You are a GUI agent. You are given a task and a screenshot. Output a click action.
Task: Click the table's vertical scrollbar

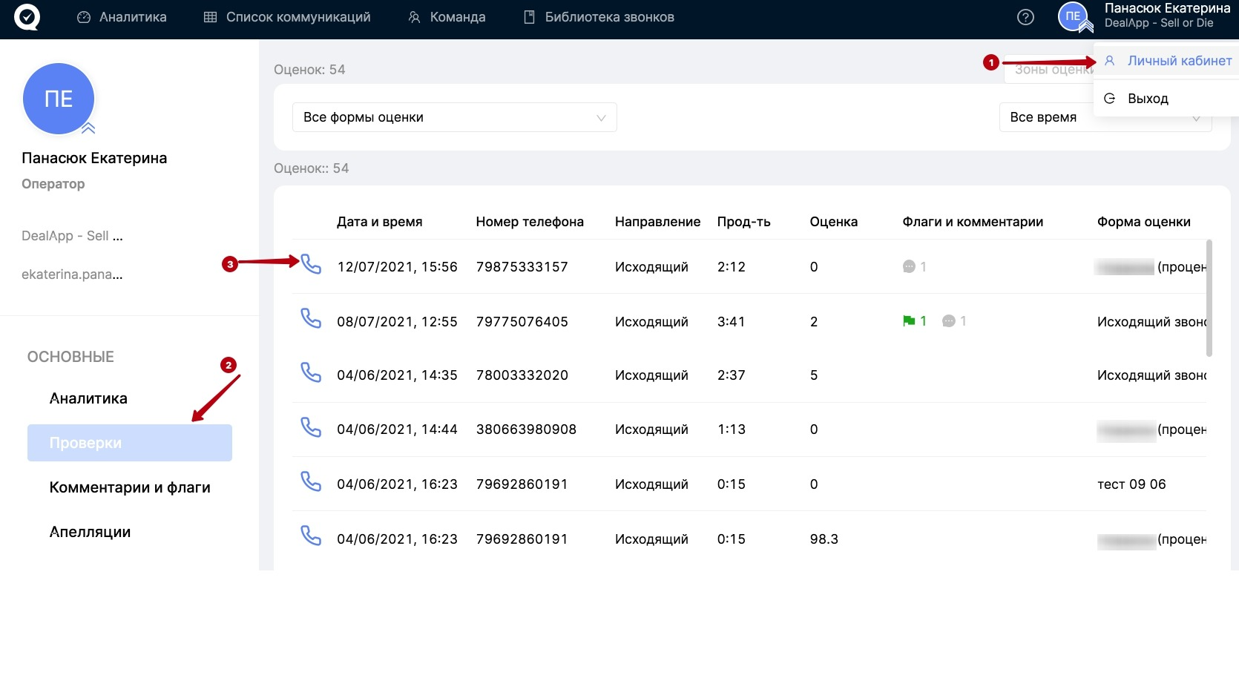click(x=1209, y=298)
